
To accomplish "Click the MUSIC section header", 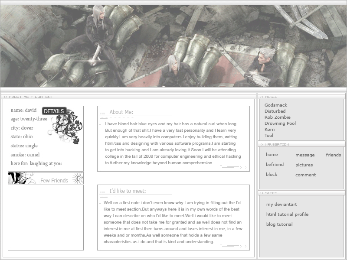I will pyautogui.click(x=301, y=97).
